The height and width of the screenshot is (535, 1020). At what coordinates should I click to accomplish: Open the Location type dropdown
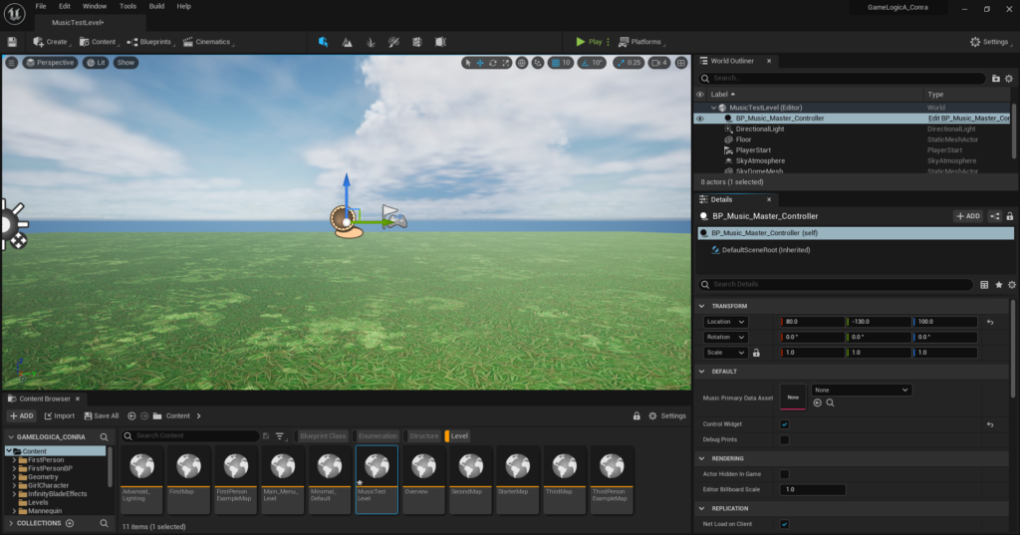tap(725, 322)
